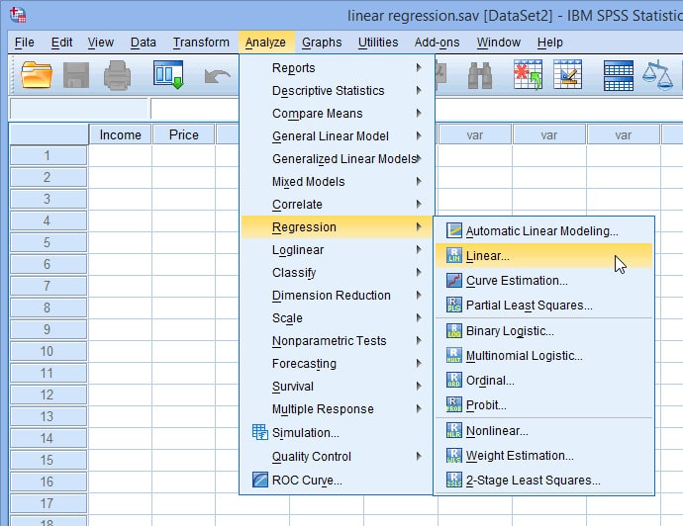Click the Undo arrow icon
Screen dimensions: 683x526
pos(216,74)
